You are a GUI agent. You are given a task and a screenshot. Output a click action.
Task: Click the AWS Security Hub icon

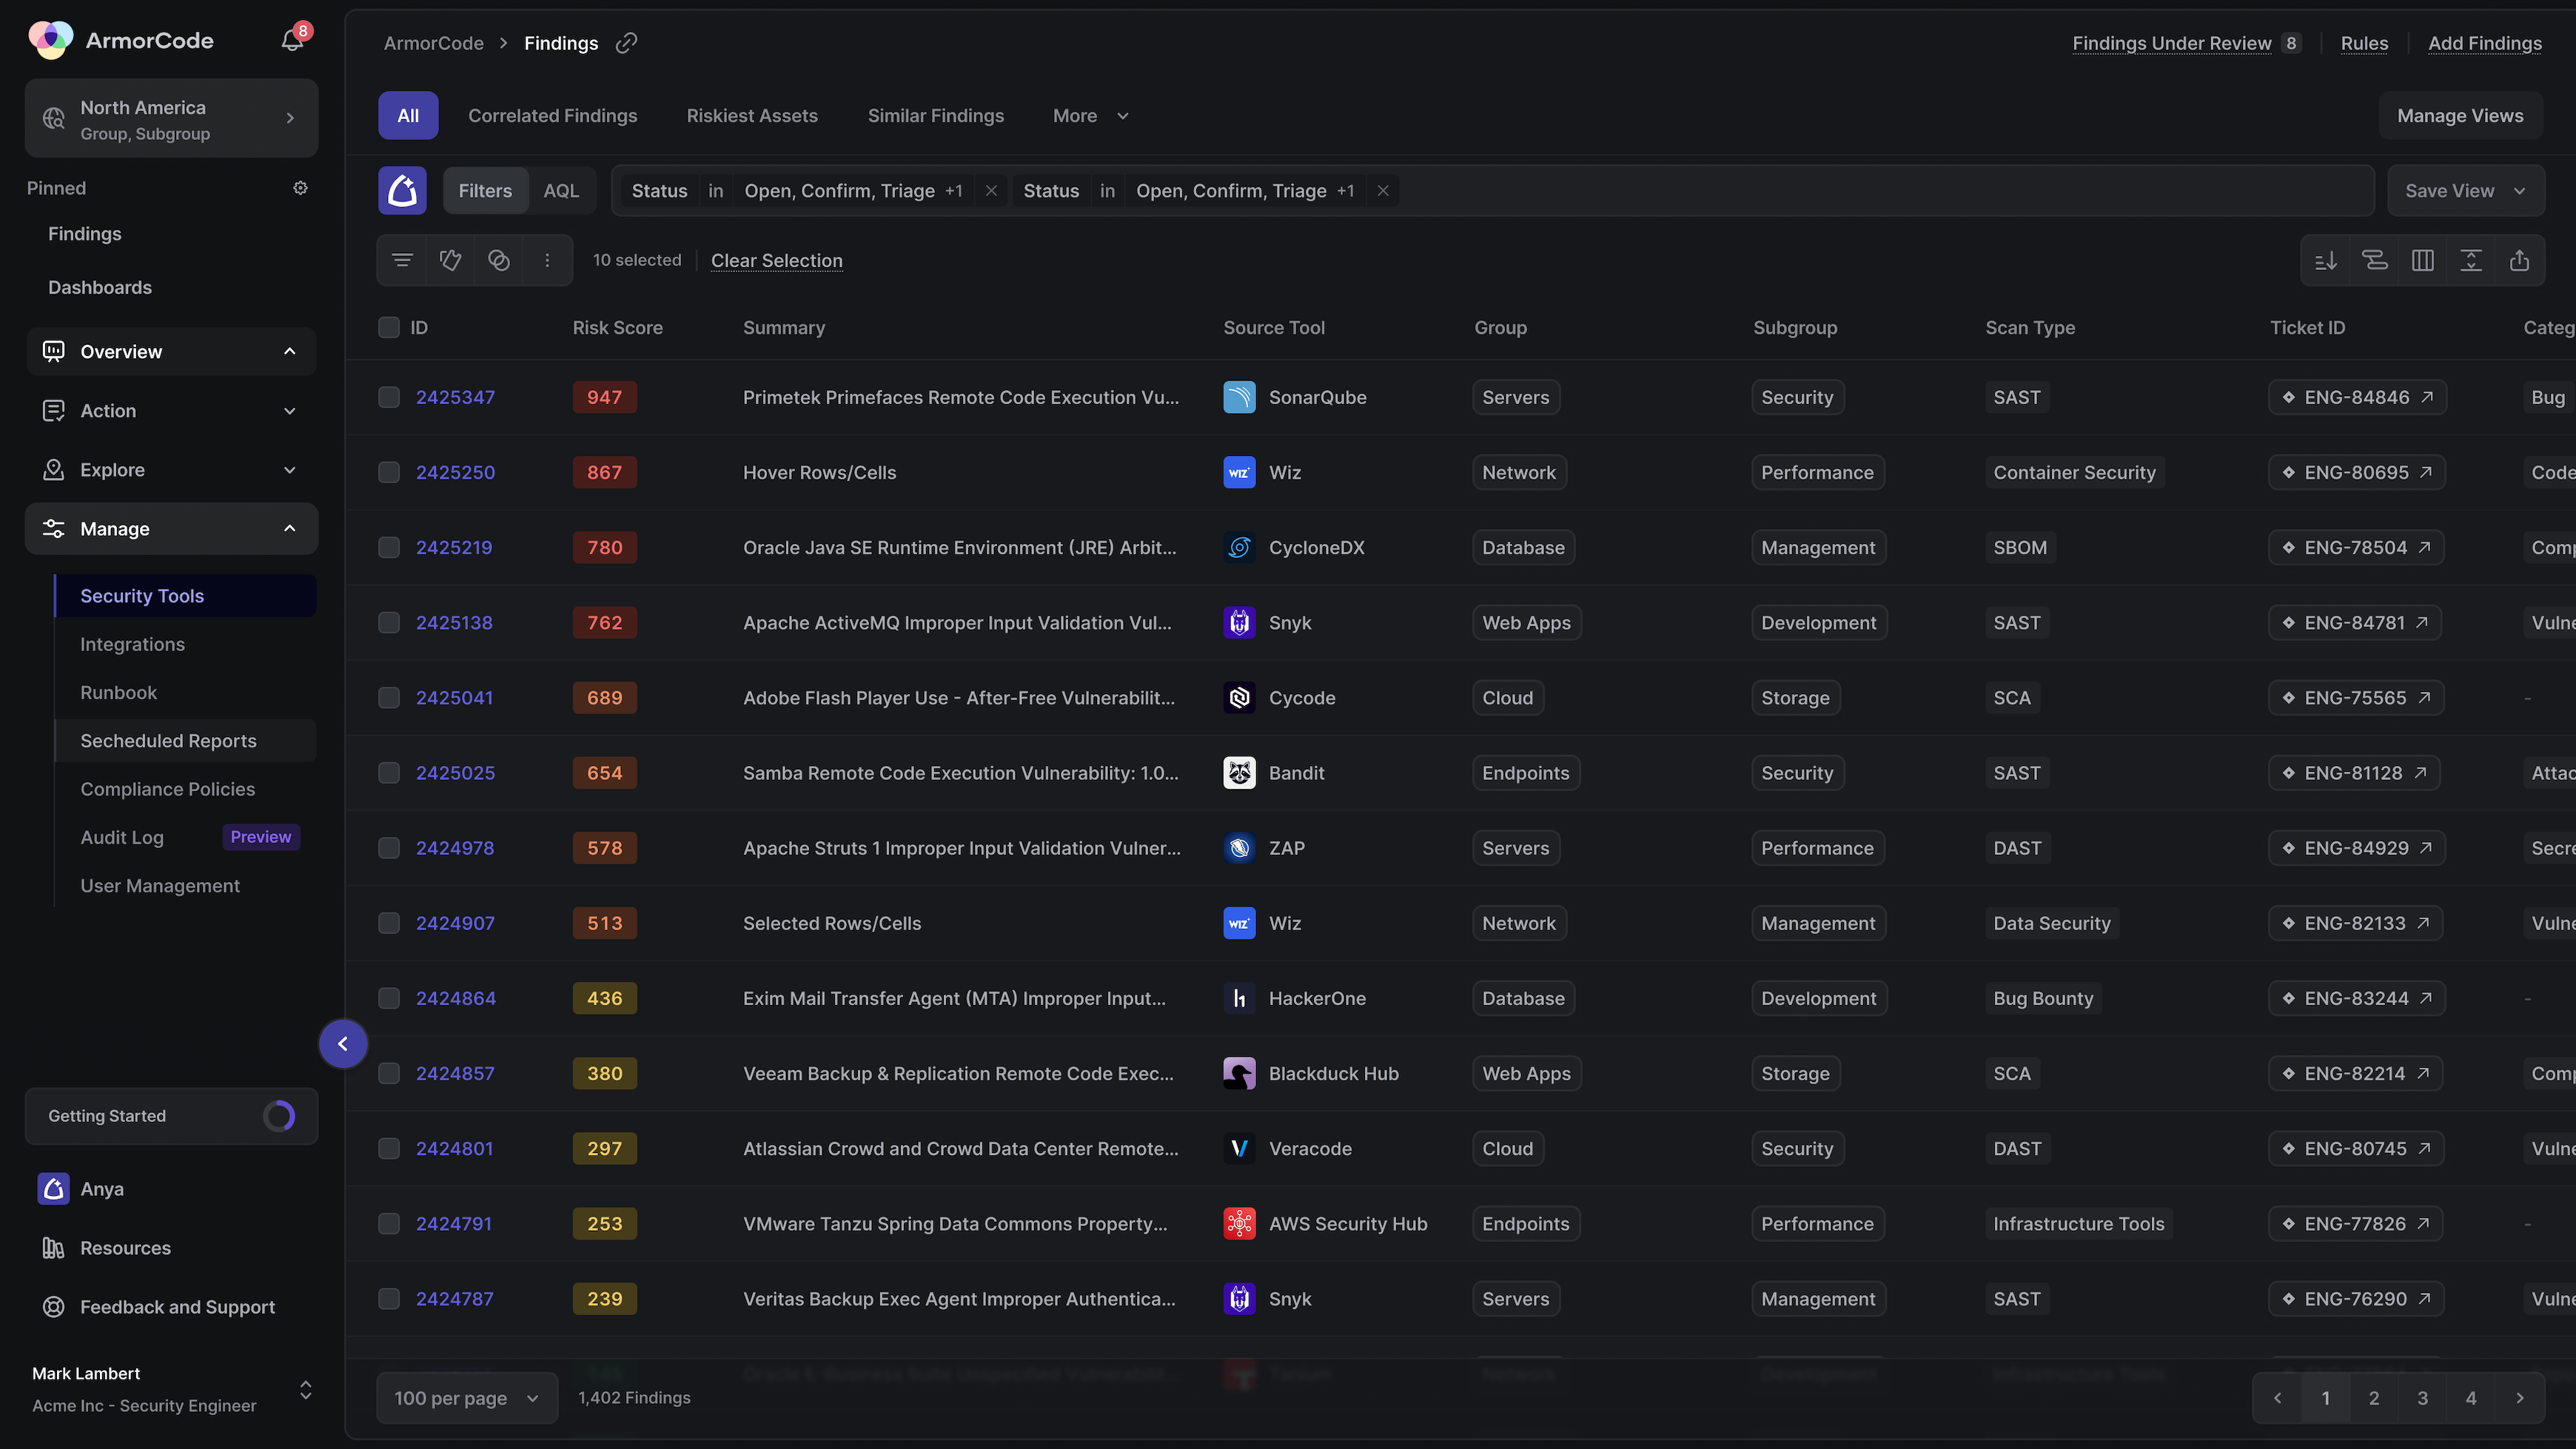pos(1239,1224)
